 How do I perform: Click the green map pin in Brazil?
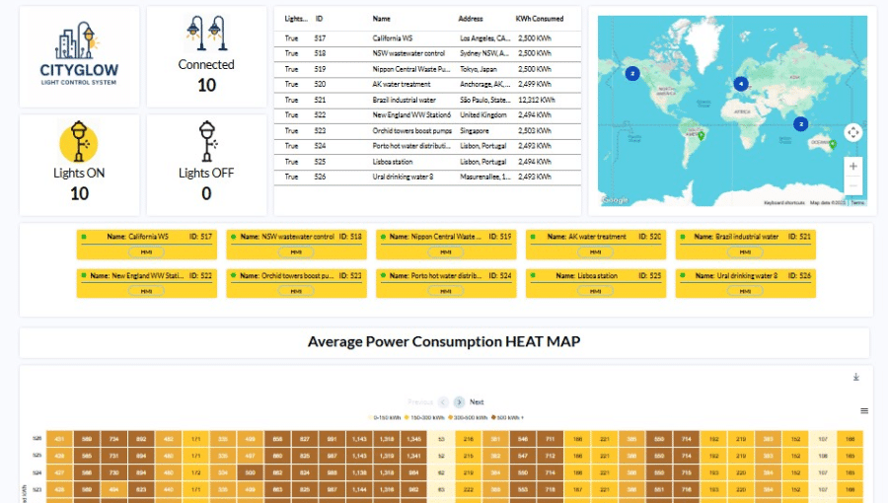point(702,136)
